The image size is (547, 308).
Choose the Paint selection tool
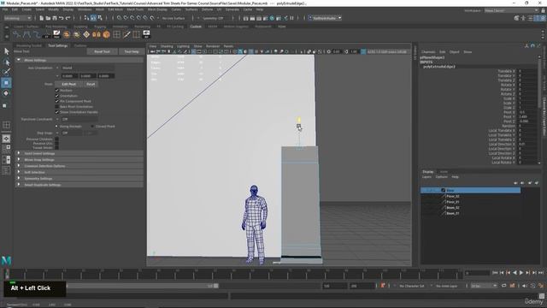click(x=6, y=72)
